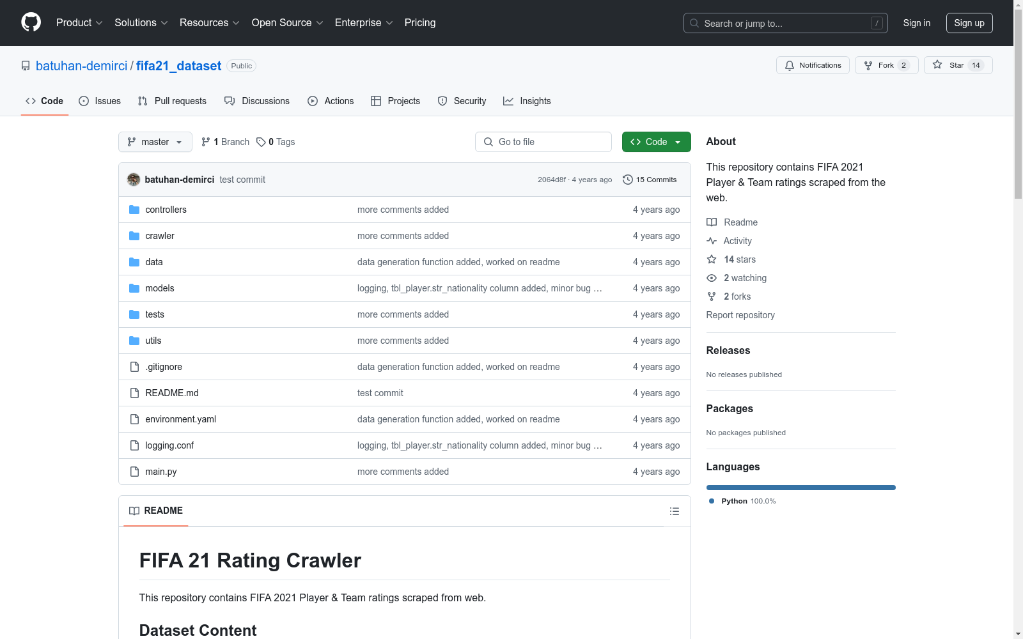The width and height of the screenshot is (1023, 639).
Task: Click the Report repository link
Action: 740,315
